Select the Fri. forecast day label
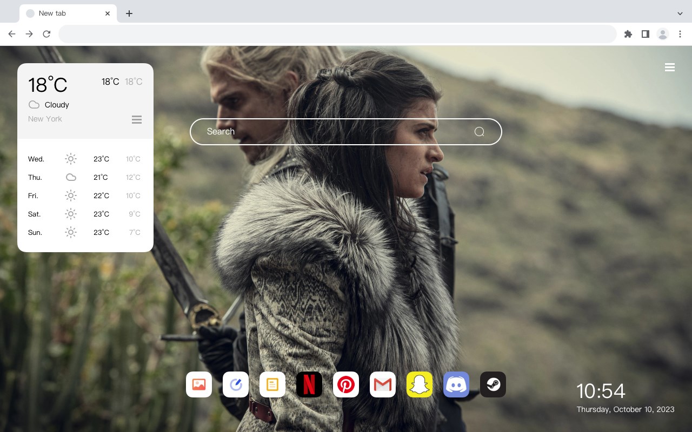692x432 pixels. click(x=33, y=195)
